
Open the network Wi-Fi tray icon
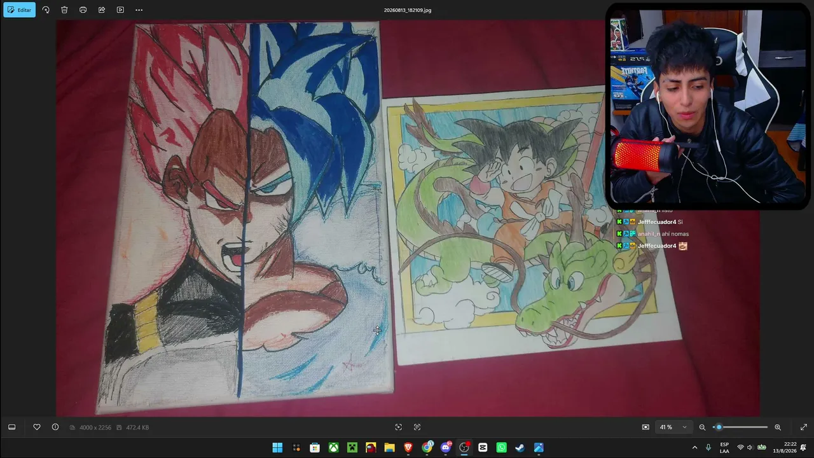click(740, 448)
